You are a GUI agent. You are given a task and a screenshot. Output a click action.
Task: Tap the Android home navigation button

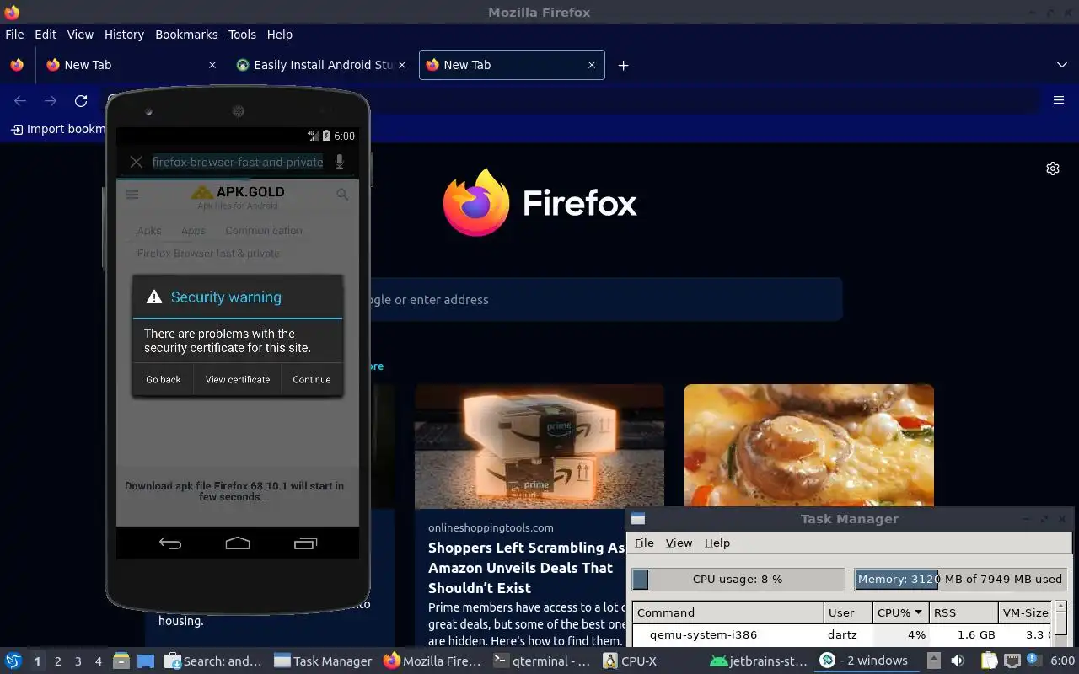pos(238,543)
